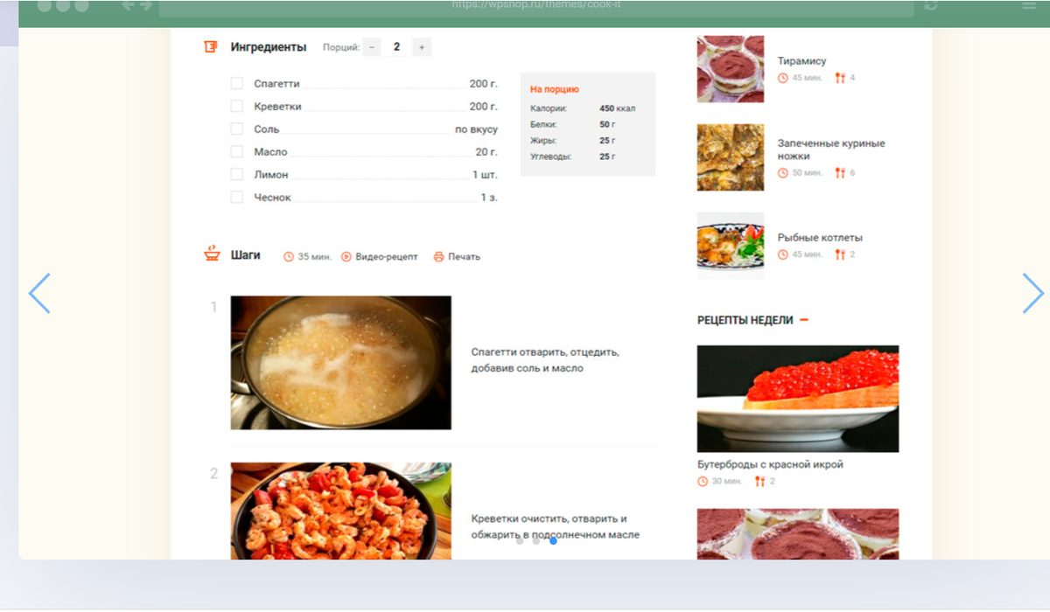Click the Ингредиенты section icon
The height and width of the screenshot is (612, 1050).
point(211,47)
